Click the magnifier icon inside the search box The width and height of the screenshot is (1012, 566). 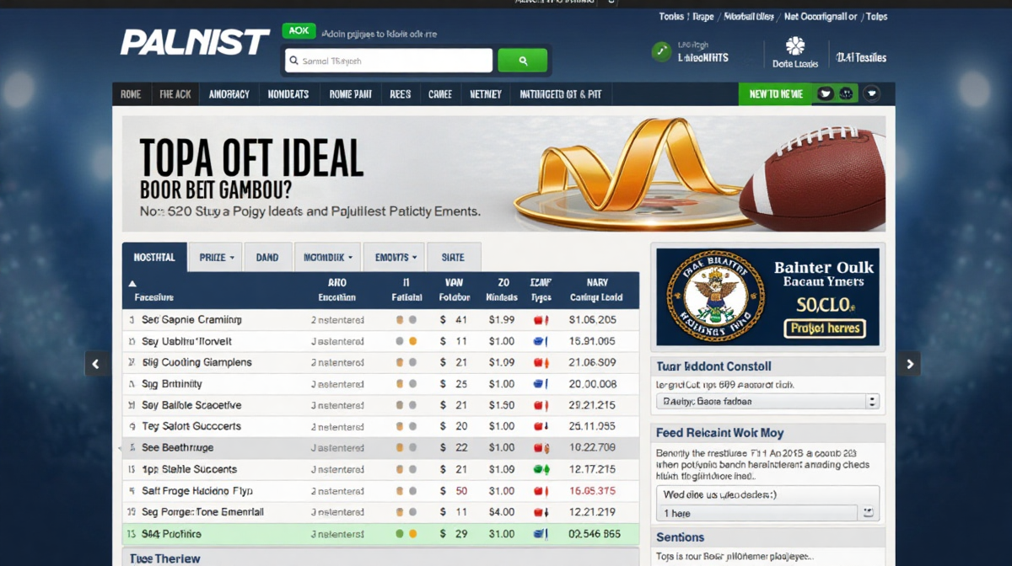click(x=293, y=61)
